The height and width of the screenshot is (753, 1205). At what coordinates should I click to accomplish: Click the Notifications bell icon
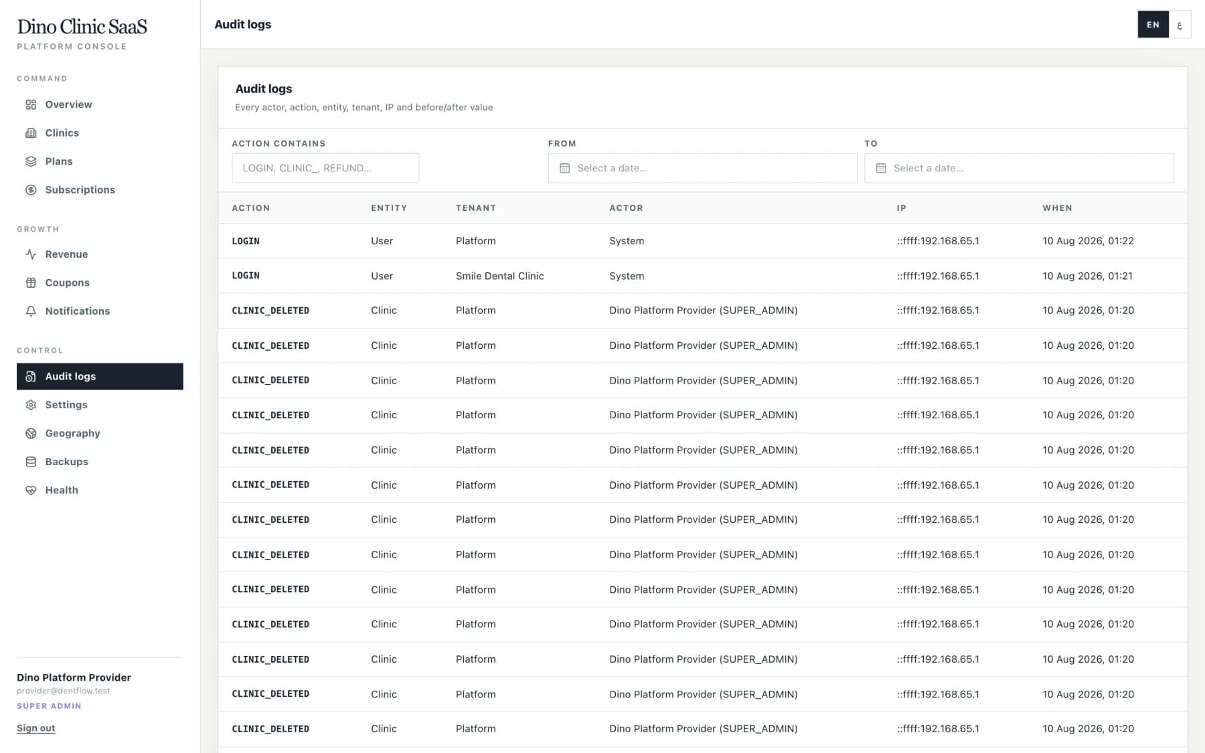31,311
